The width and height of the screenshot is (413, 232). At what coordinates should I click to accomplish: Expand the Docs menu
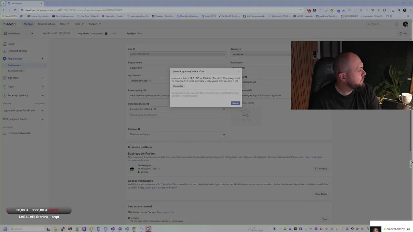65,24
